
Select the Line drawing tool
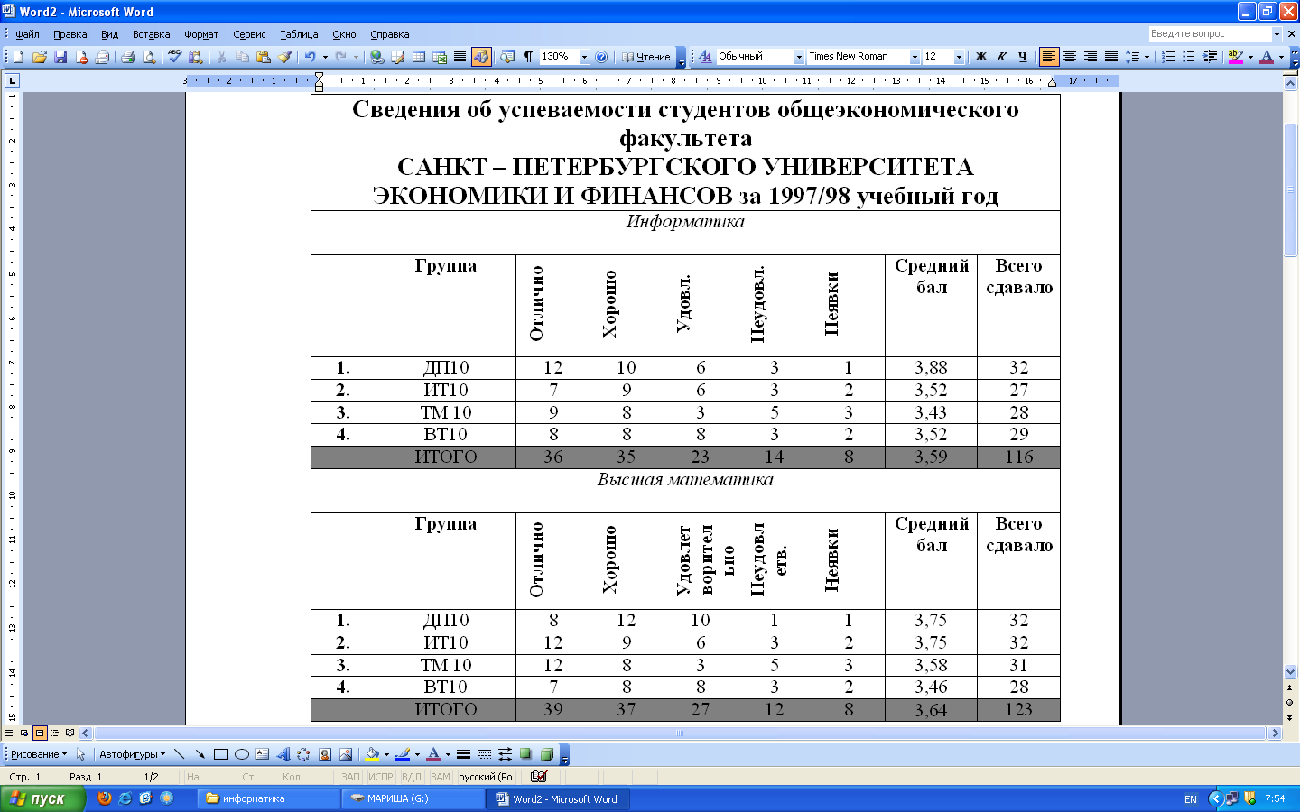pos(179,754)
